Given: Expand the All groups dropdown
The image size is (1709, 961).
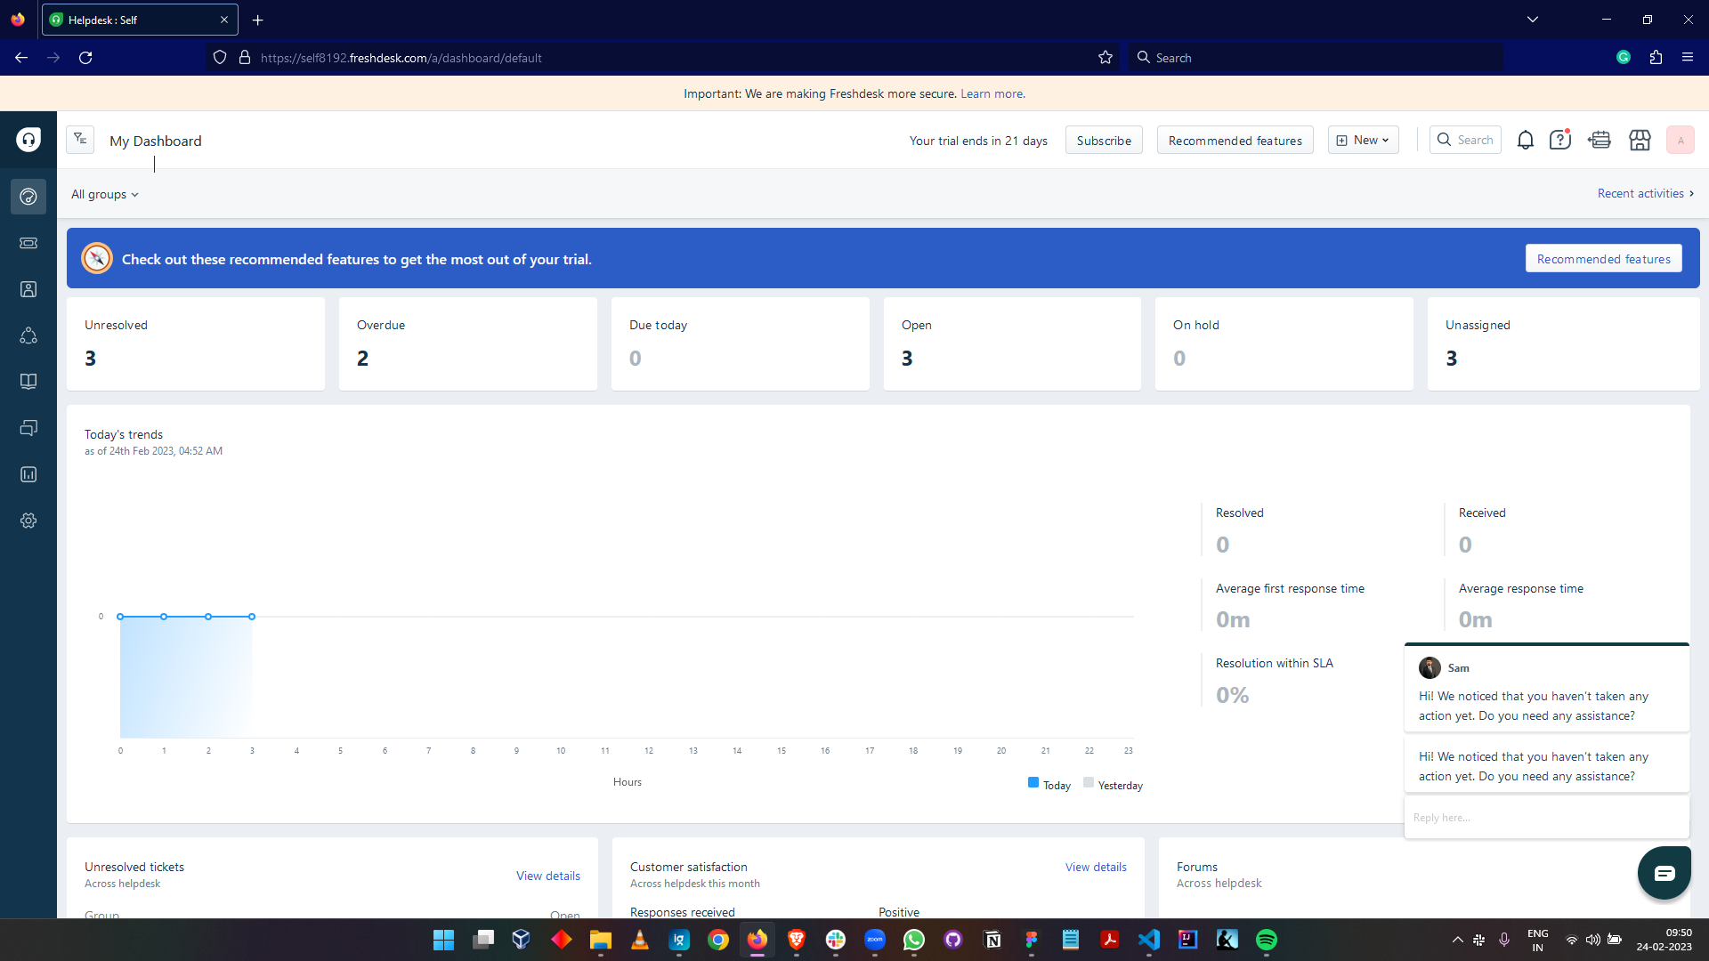Looking at the screenshot, I should (105, 194).
